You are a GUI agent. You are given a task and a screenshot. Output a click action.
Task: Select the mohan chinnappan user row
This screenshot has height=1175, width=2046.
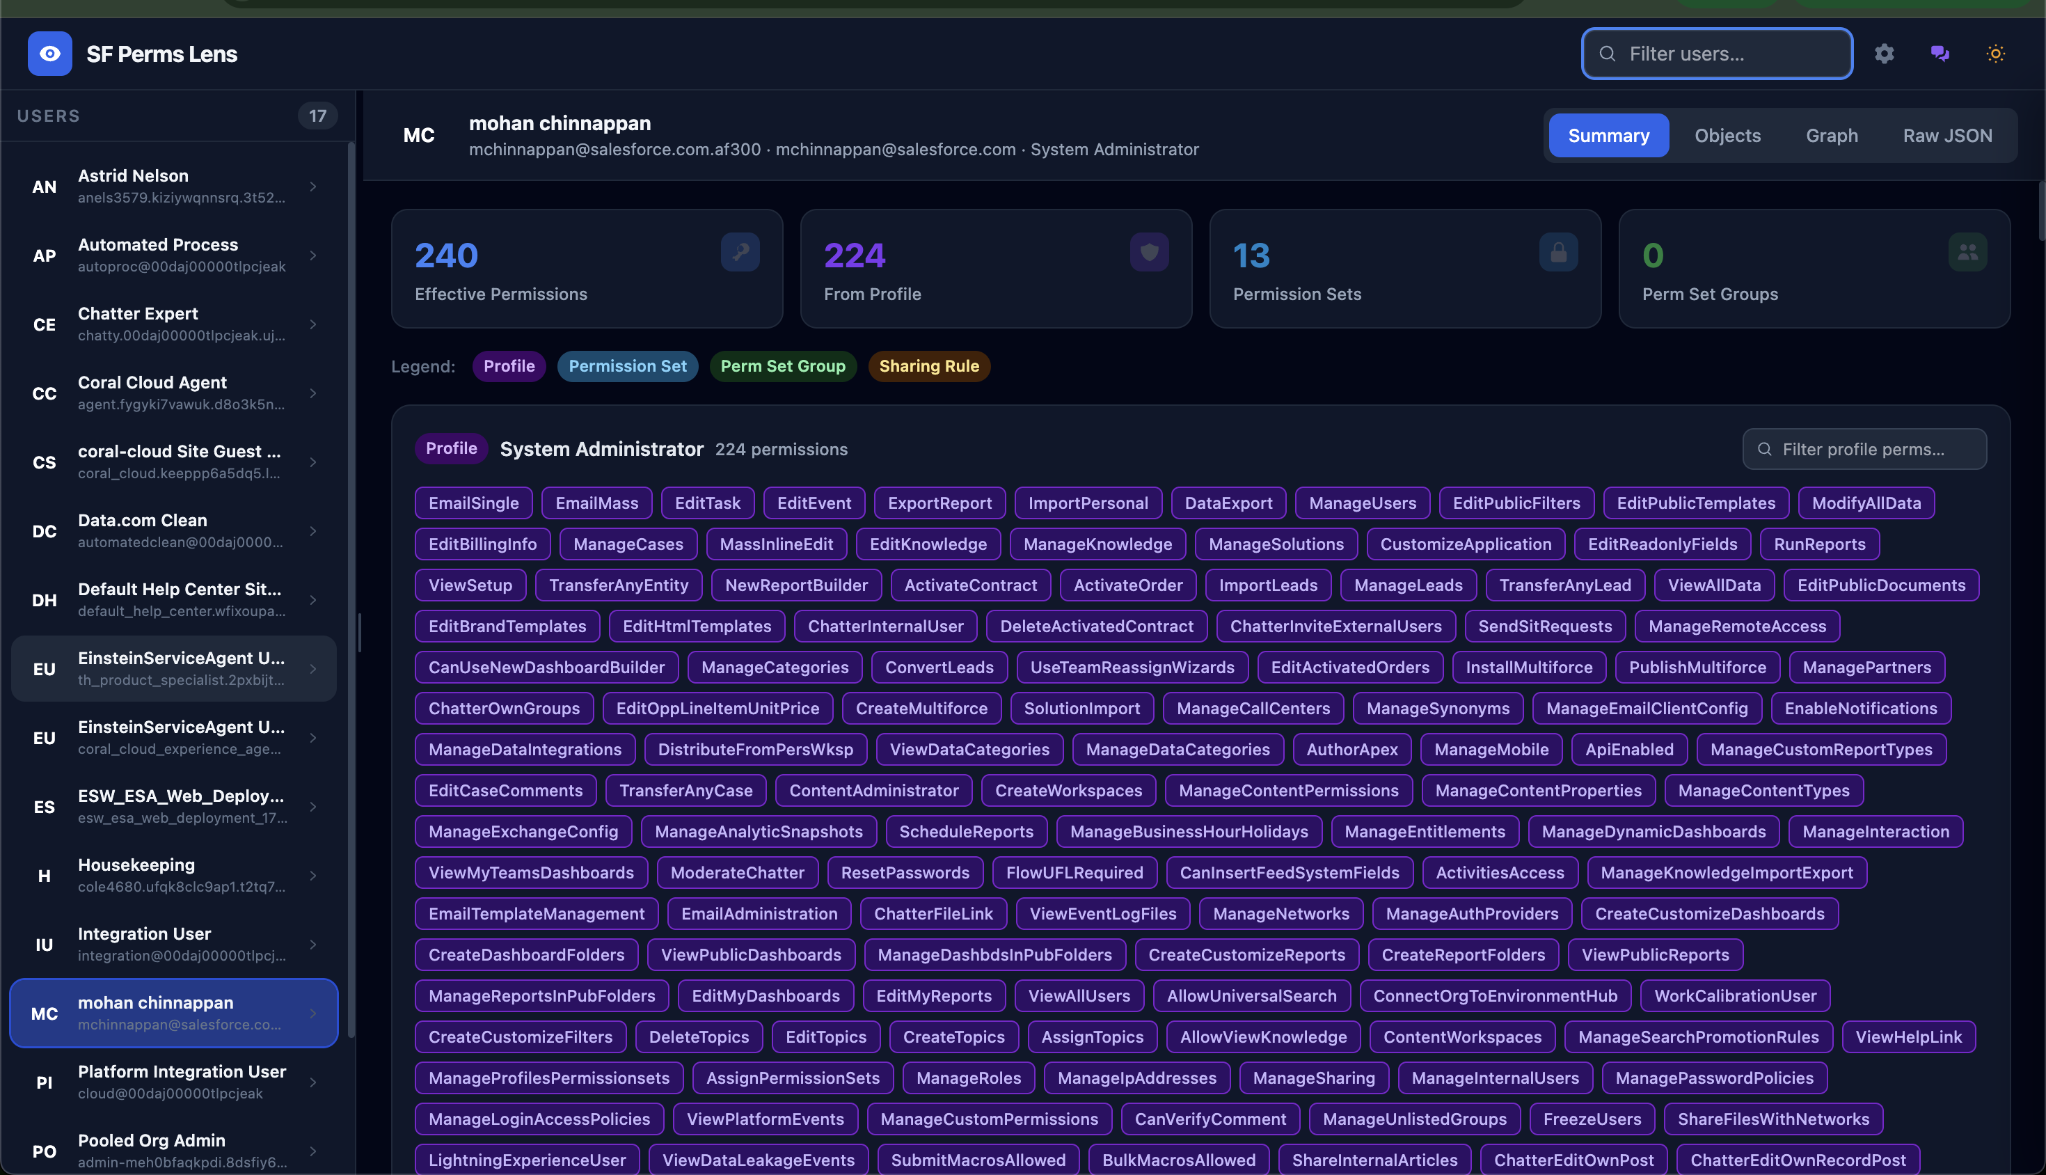(173, 1014)
